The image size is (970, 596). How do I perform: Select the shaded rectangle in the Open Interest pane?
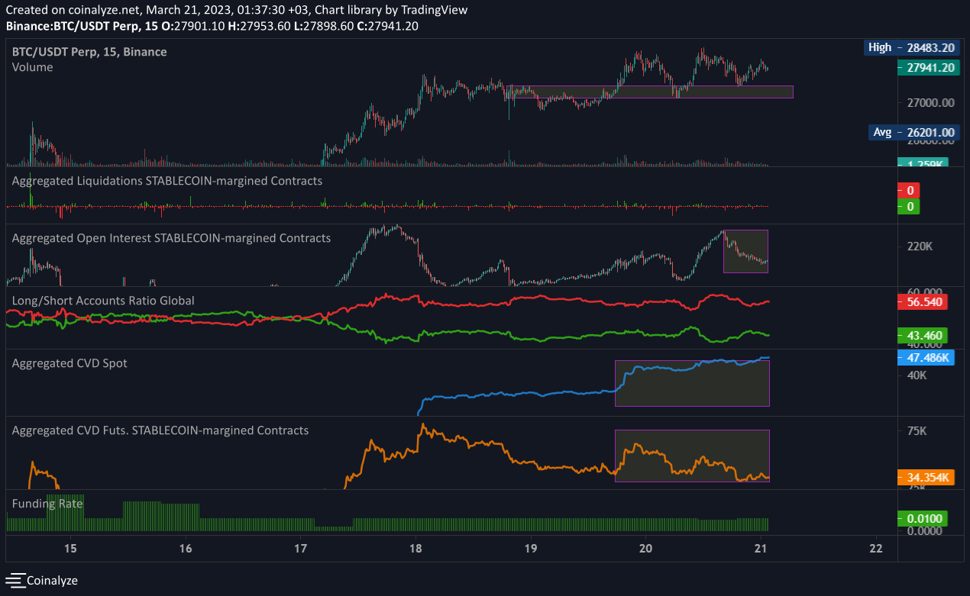[745, 251]
